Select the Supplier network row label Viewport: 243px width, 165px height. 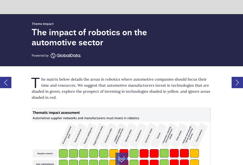(45, 153)
